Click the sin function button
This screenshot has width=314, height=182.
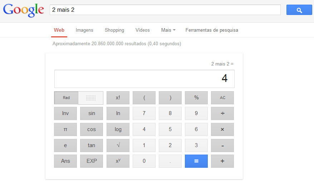[92, 113]
